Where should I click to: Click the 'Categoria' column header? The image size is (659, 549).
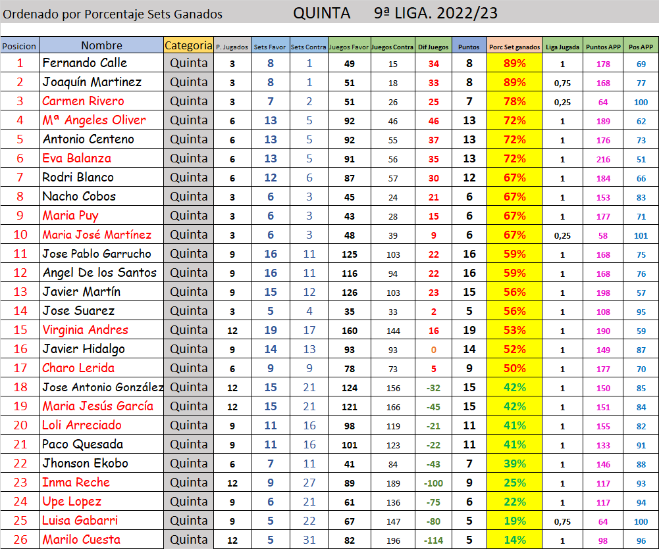click(x=189, y=45)
